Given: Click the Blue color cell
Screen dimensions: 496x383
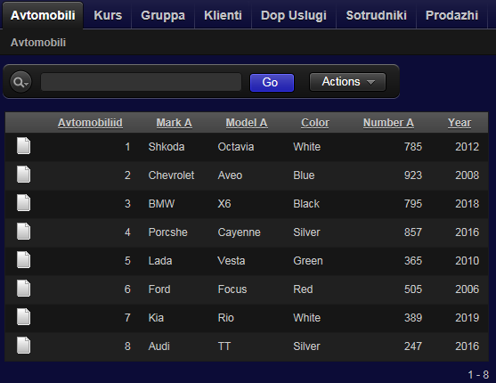Looking at the screenshot, I should click(x=304, y=175).
